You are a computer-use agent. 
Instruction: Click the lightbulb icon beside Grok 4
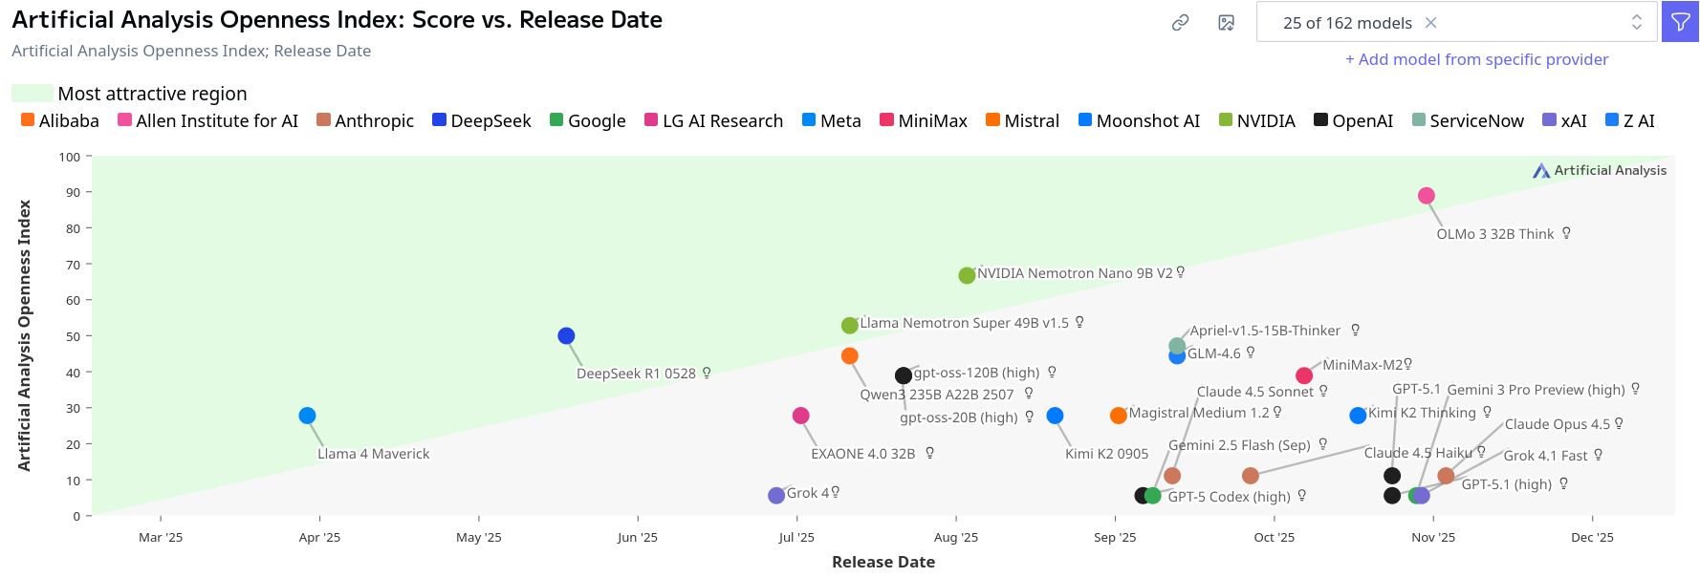click(x=835, y=492)
